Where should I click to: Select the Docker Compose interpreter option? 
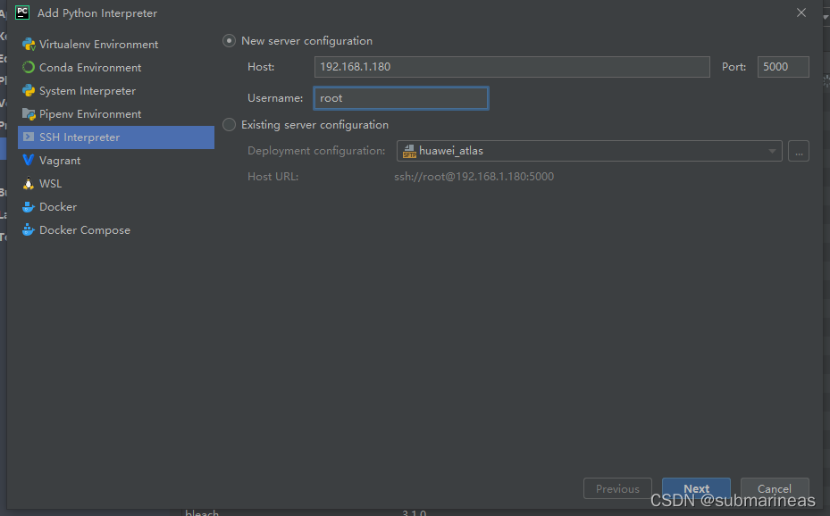tap(116, 230)
